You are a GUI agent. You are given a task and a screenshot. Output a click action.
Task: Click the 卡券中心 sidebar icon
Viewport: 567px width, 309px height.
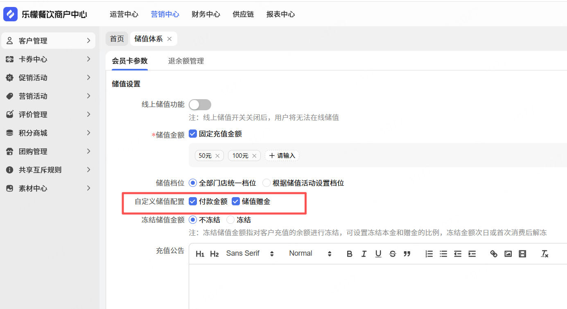click(9, 59)
